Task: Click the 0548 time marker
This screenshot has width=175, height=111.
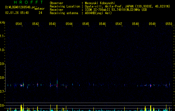Action: [x=135, y=24]
